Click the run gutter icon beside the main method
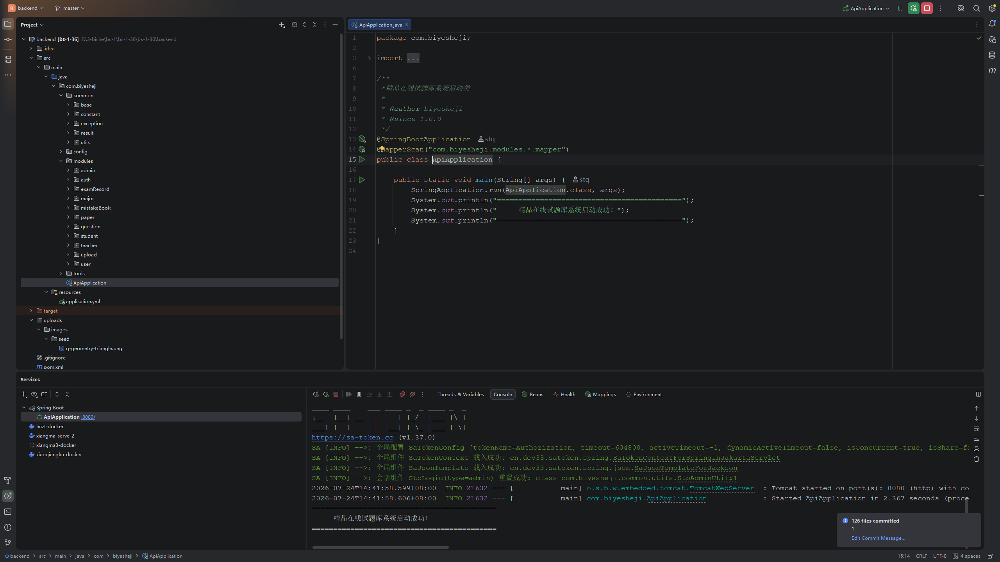The image size is (1000, 562). 362,180
